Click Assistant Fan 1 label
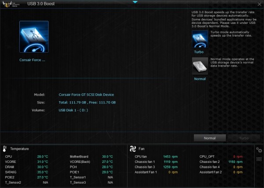 click(x=146, y=172)
